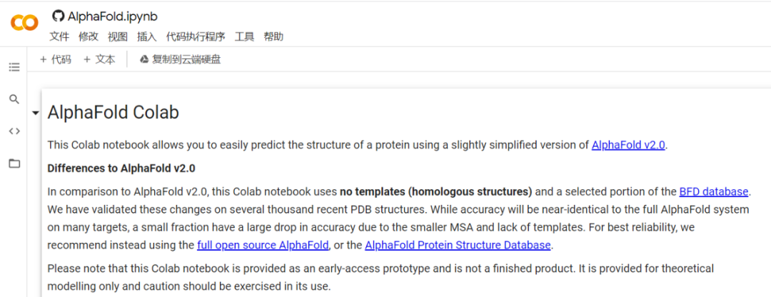
Task: Open the 修改 menu
Action: coord(89,37)
